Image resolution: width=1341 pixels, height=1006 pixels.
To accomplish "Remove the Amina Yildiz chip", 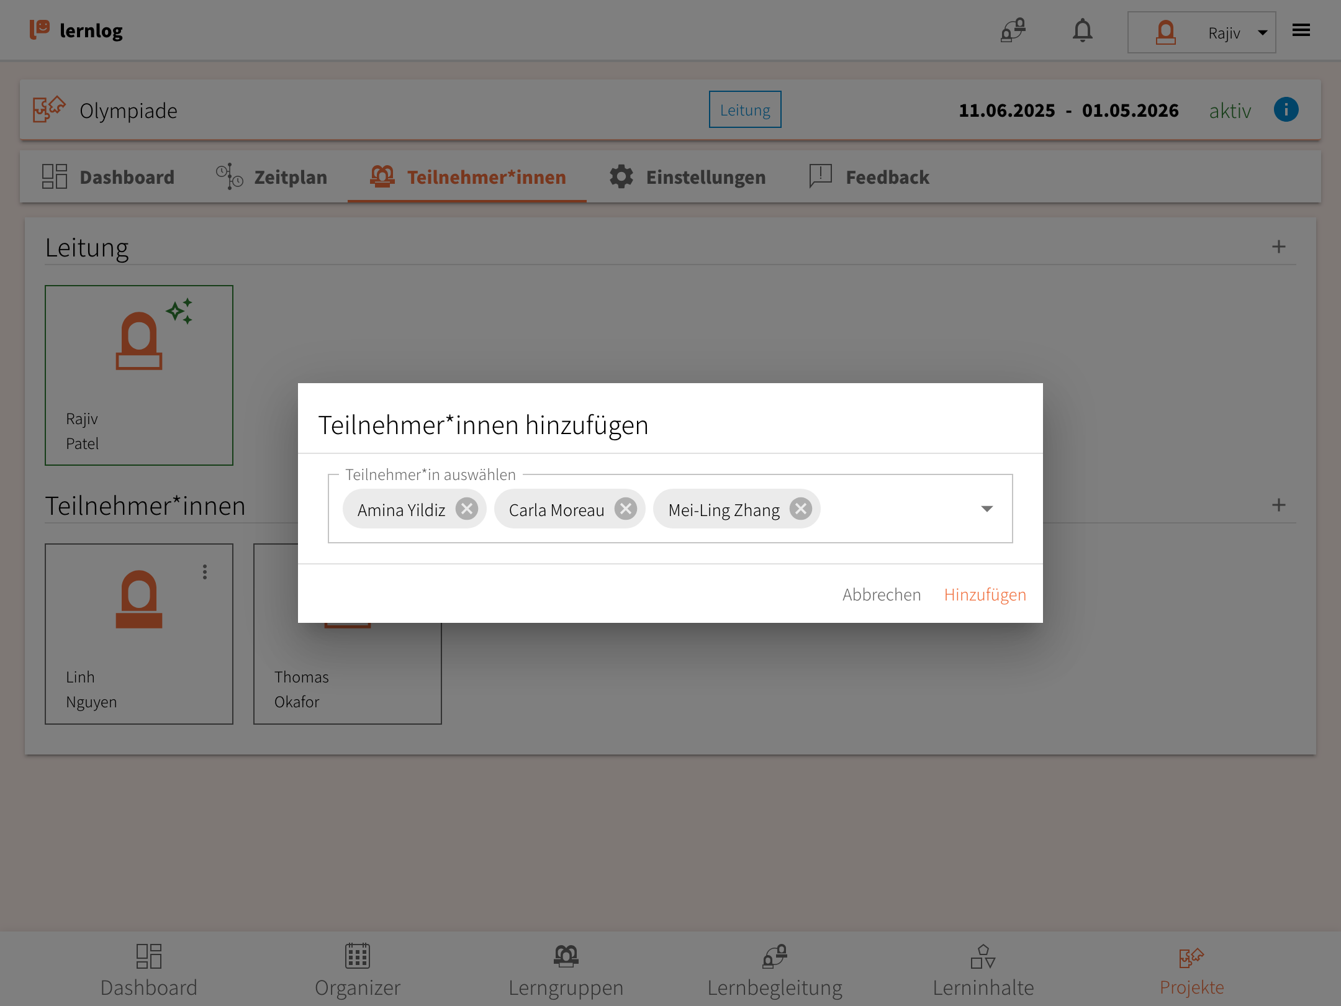I will tap(466, 509).
